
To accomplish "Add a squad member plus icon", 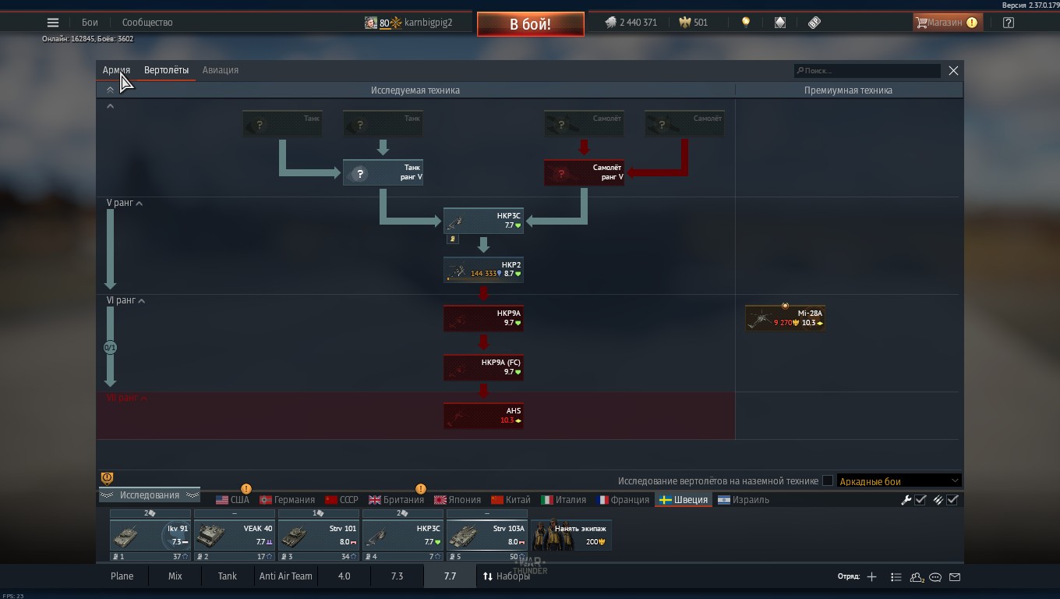I will tap(871, 577).
